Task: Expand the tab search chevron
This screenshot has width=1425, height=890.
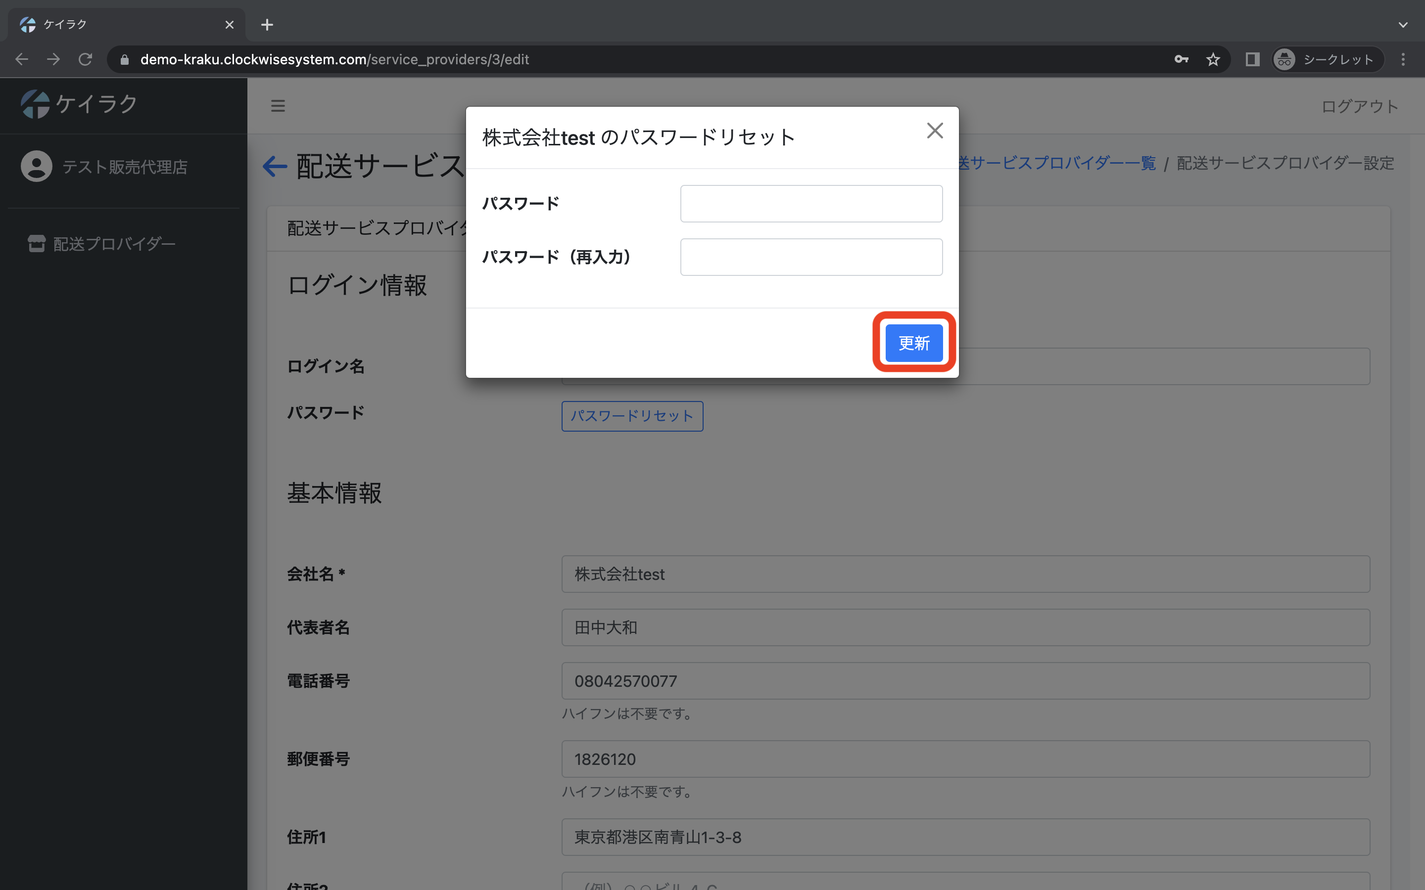Action: 1403,25
